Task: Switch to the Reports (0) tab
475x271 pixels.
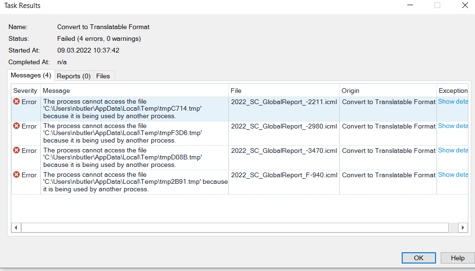Action: pyautogui.click(x=73, y=75)
